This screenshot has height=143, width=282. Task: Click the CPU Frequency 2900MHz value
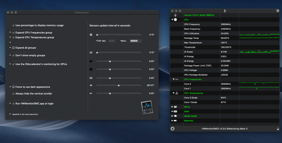click(x=226, y=24)
